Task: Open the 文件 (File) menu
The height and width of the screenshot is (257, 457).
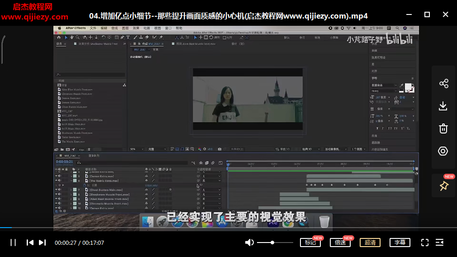Action: [93, 28]
